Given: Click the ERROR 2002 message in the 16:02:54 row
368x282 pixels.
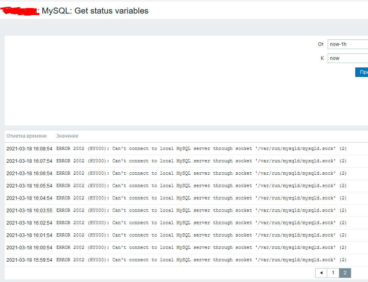Looking at the screenshot, I should [201, 223].
